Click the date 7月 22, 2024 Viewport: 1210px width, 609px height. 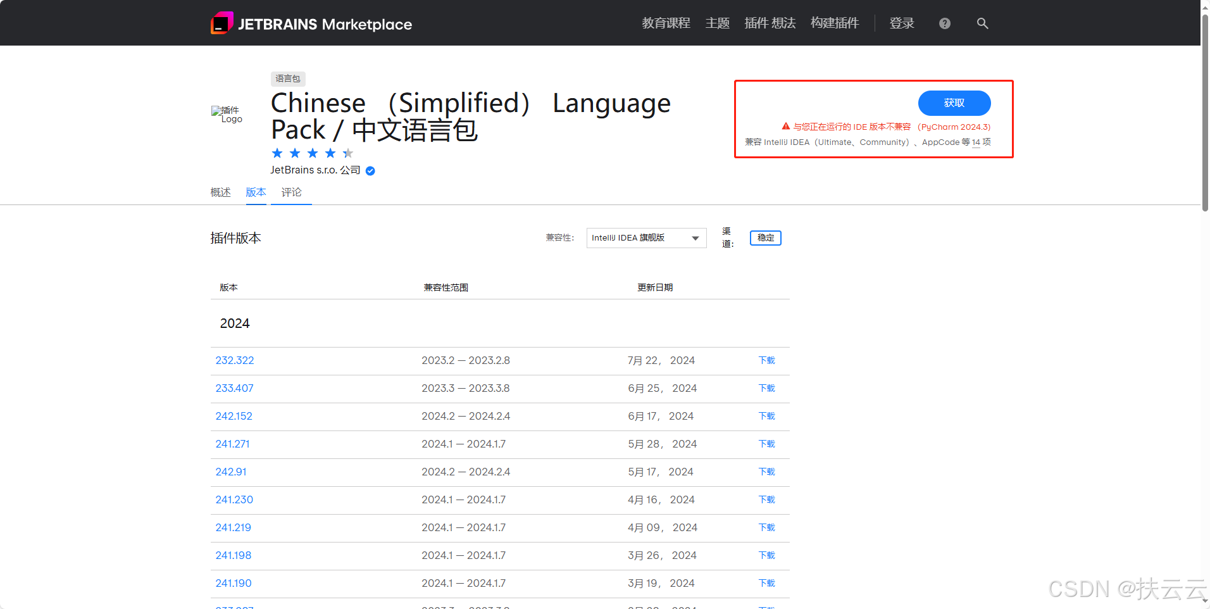[661, 361]
